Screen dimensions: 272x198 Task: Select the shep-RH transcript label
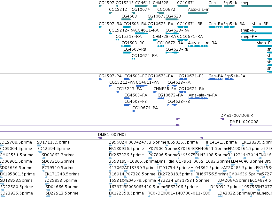pos(249,37)
